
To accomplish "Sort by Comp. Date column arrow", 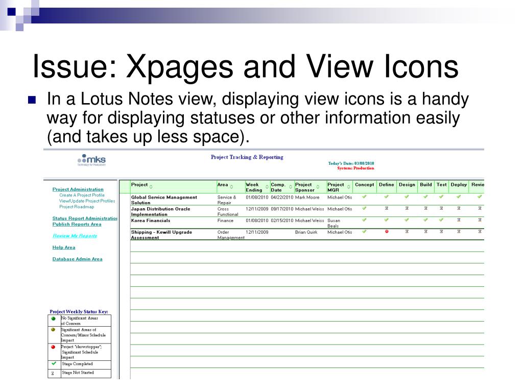I will [x=291, y=187].
